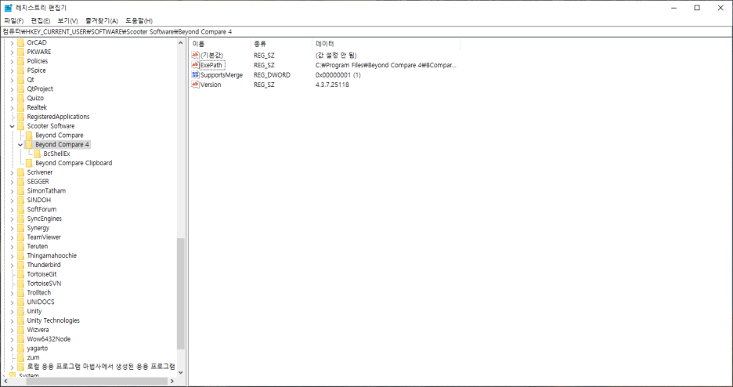Collapse the Beyond Compare 4 key

click(20, 144)
